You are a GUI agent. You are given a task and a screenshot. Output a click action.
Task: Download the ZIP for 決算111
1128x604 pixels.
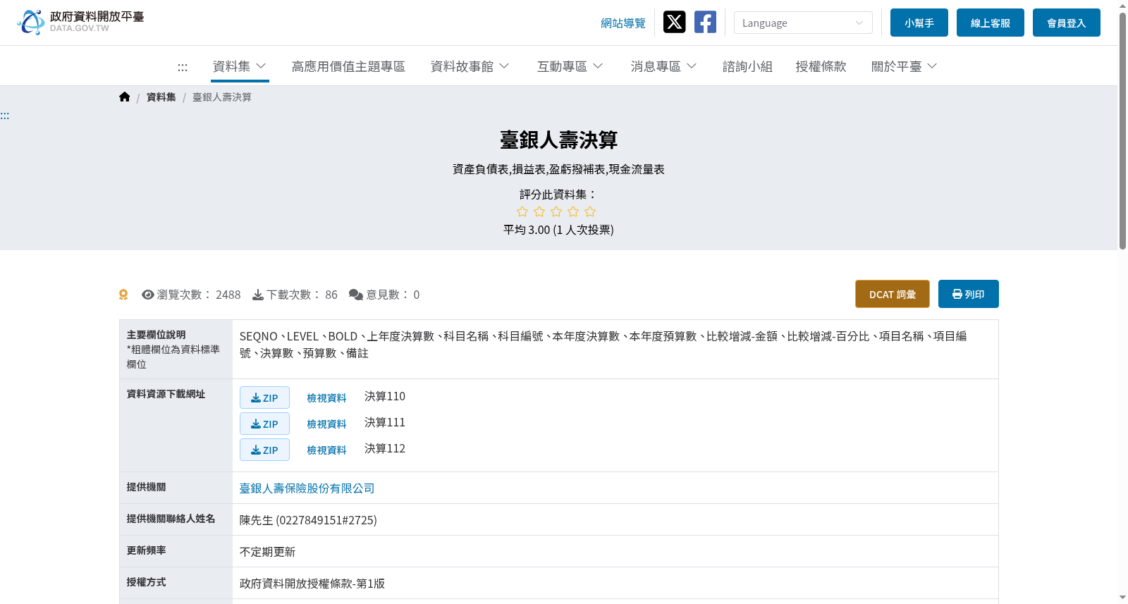coord(264,424)
